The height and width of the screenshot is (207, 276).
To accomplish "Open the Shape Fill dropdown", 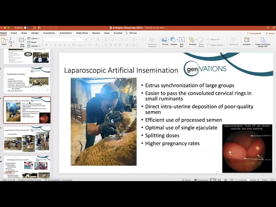I will 214,39.
